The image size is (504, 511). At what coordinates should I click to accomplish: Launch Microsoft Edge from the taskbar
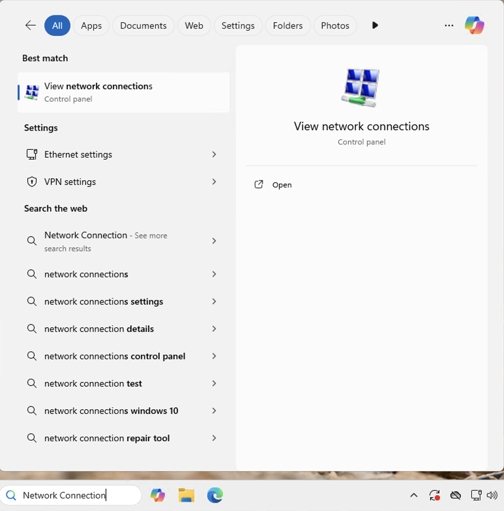point(215,495)
